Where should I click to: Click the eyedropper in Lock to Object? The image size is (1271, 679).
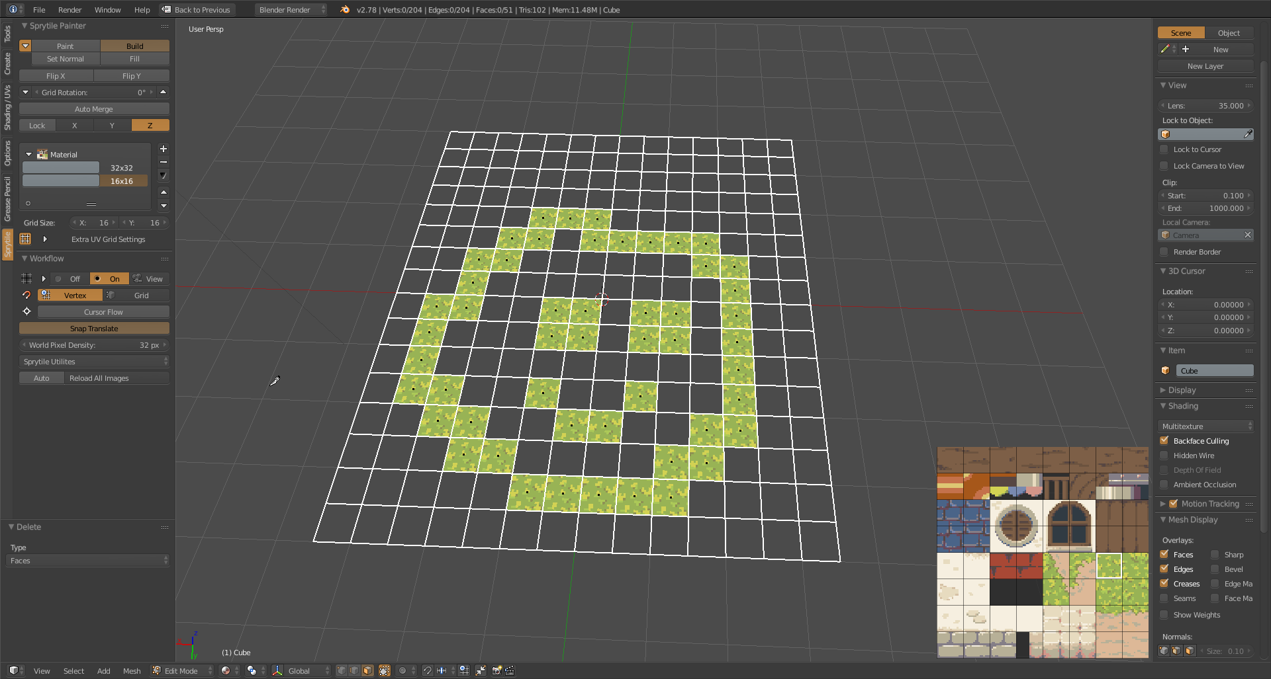point(1248,134)
